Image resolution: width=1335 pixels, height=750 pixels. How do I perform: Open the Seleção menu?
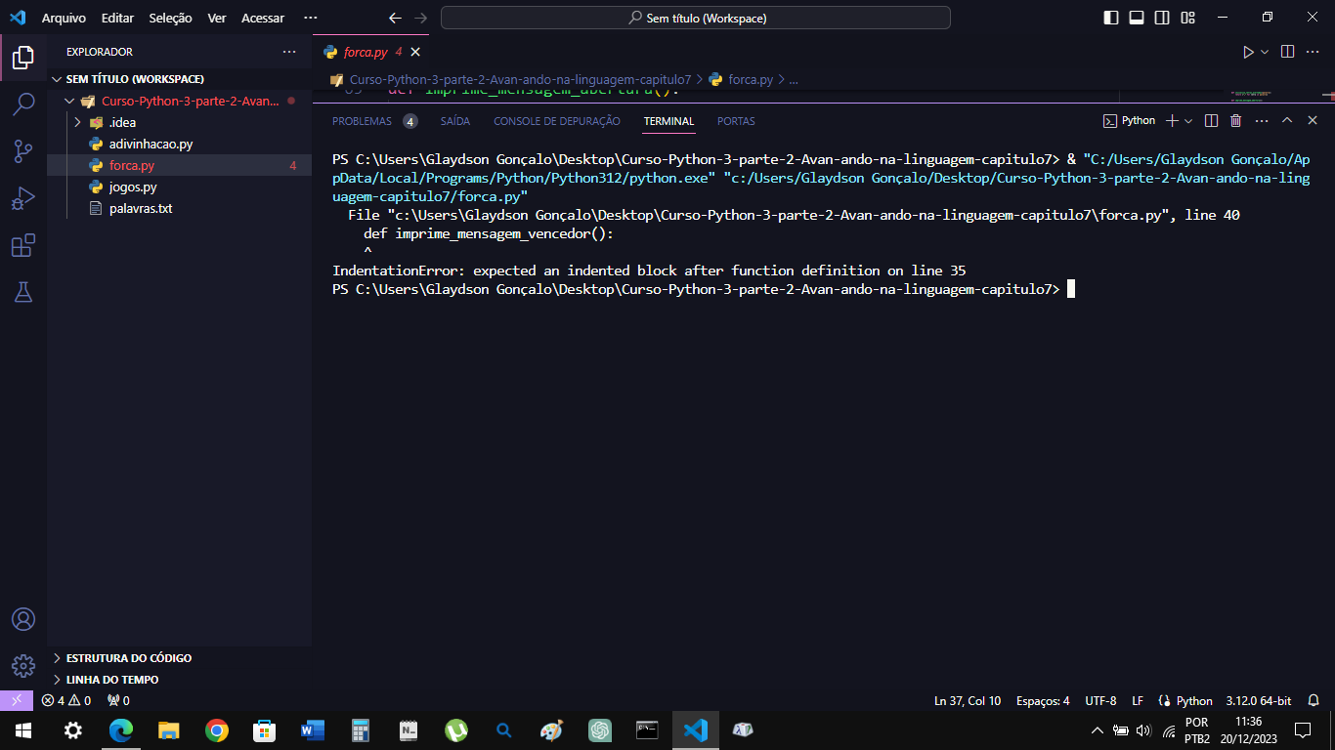coord(171,18)
